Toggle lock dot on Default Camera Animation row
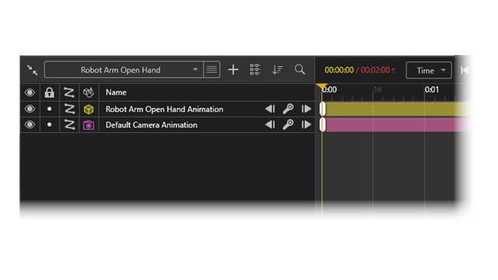Screen dimensions: 498x280 [x=49, y=124]
